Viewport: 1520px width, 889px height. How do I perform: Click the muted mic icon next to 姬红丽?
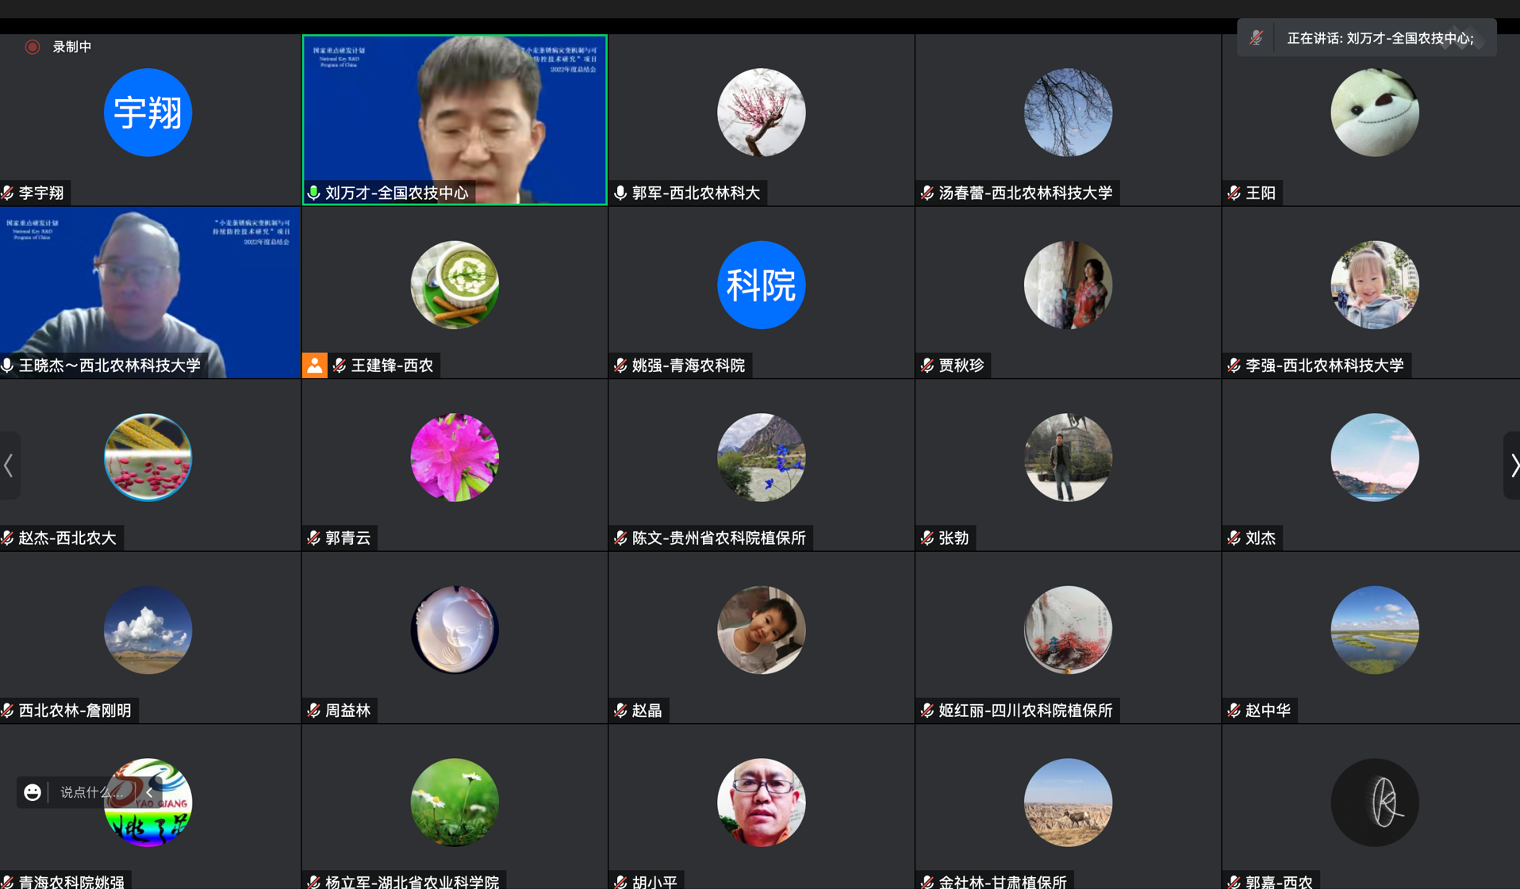pyautogui.click(x=927, y=711)
